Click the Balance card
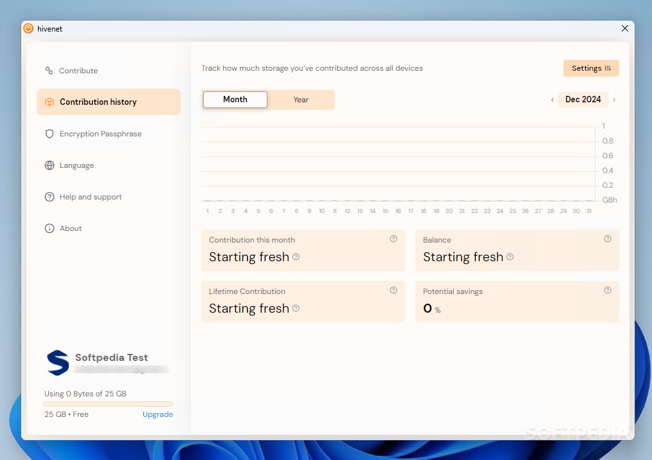 [517, 250]
